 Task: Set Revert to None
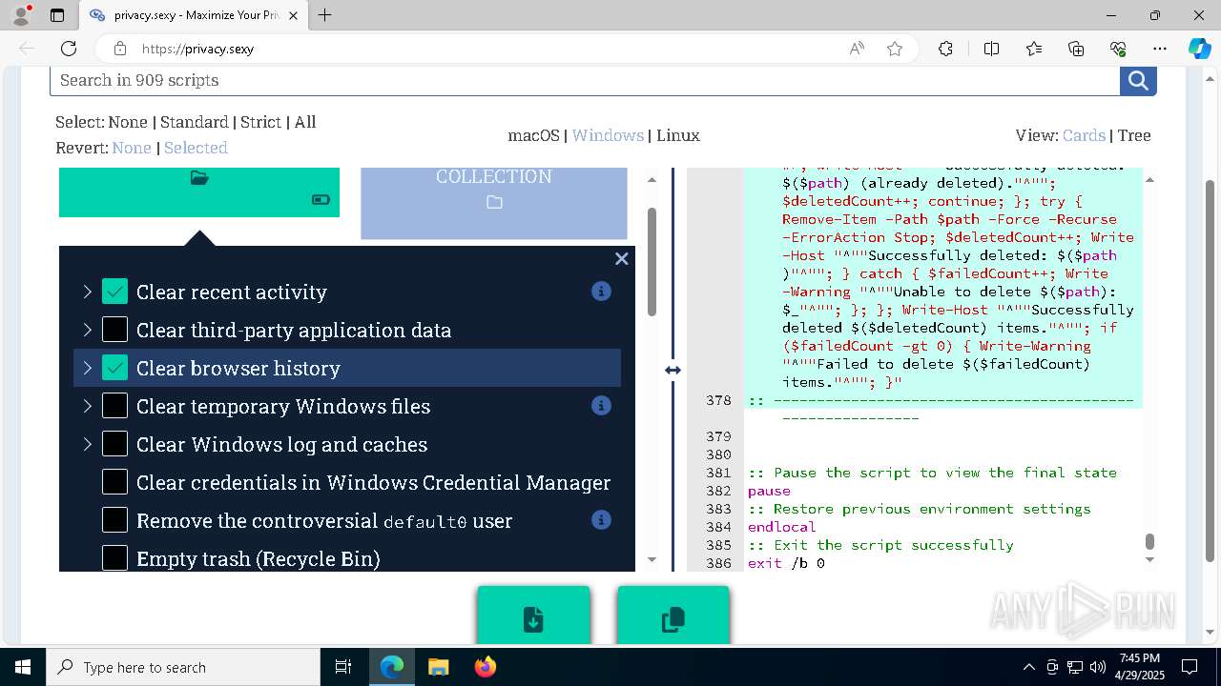[132, 148]
